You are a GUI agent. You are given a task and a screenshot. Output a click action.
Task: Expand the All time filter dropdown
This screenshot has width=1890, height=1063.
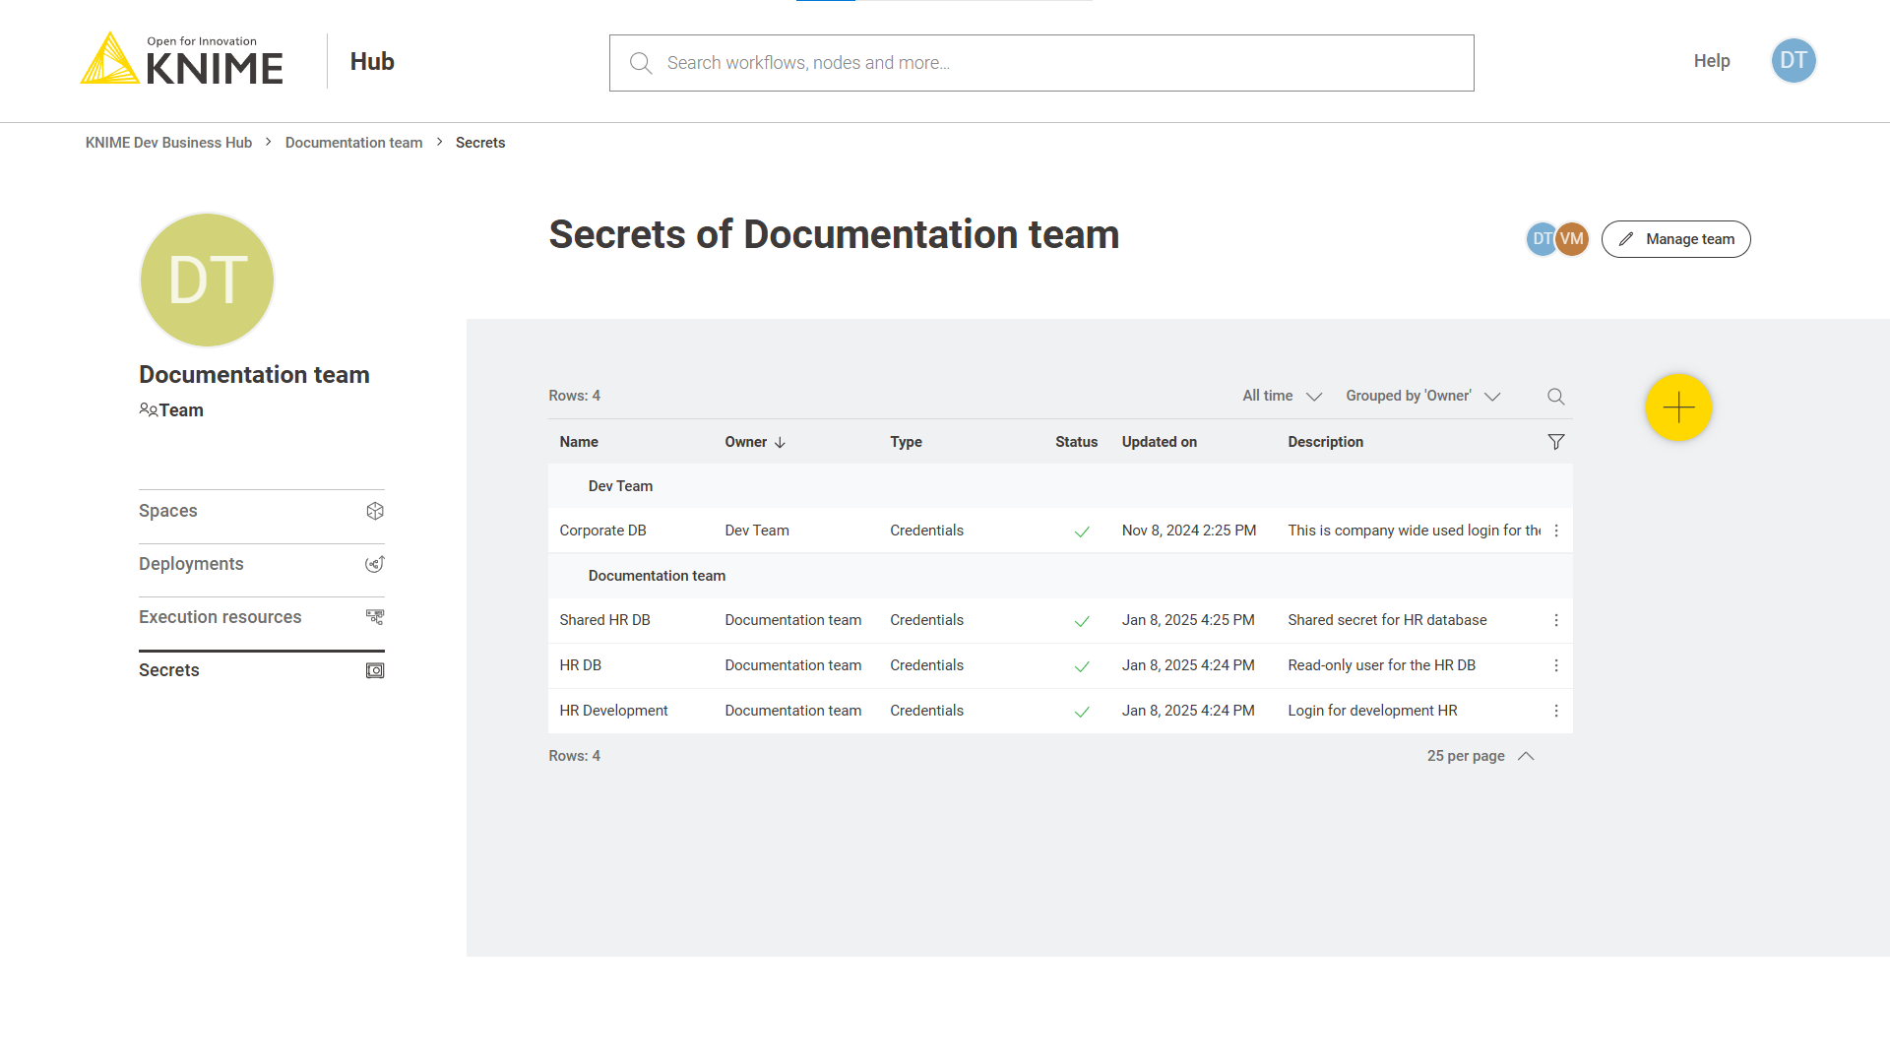(x=1282, y=396)
